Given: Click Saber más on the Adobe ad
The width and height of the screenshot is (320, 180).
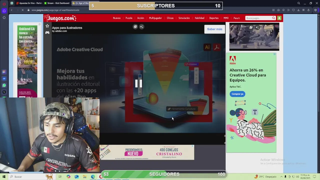Looking at the screenshot, I should pyautogui.click(x=214, y=29).
